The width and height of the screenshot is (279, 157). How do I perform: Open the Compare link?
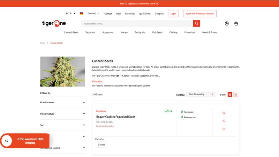(x=159, y=14)
